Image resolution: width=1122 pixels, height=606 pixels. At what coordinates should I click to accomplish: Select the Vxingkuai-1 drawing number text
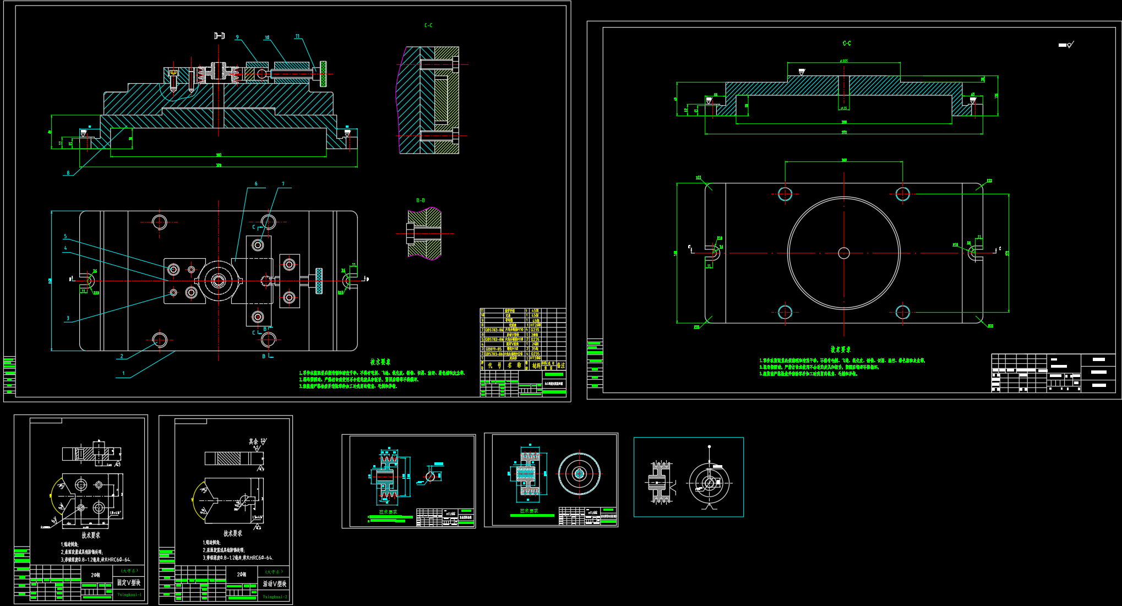(x=129, y=594)
